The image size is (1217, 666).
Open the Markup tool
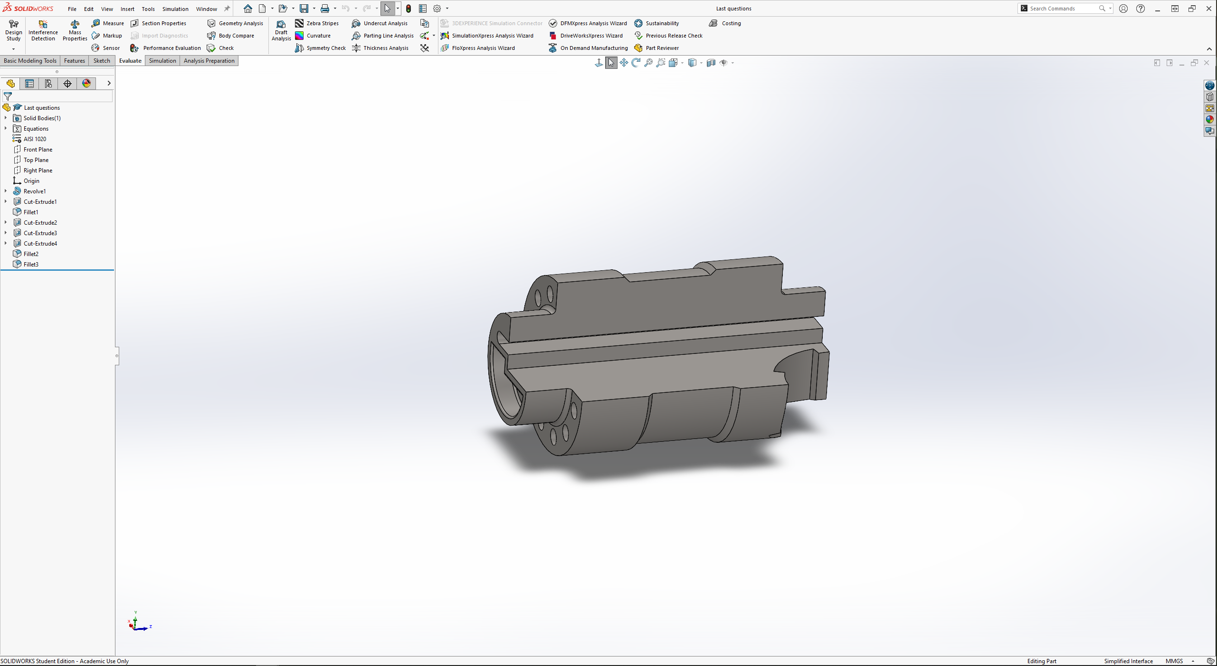pyautogui.click(x=107, y=36)
